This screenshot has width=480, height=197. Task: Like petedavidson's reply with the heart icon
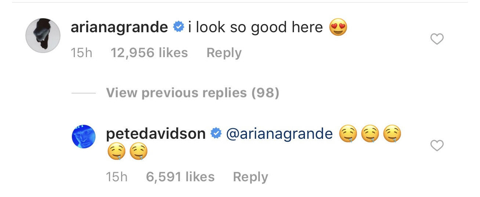pyautogui.click(x=437, y=146)
